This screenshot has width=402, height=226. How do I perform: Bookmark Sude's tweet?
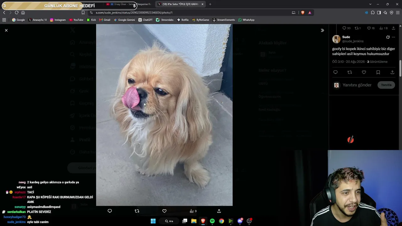coord(378,72)
